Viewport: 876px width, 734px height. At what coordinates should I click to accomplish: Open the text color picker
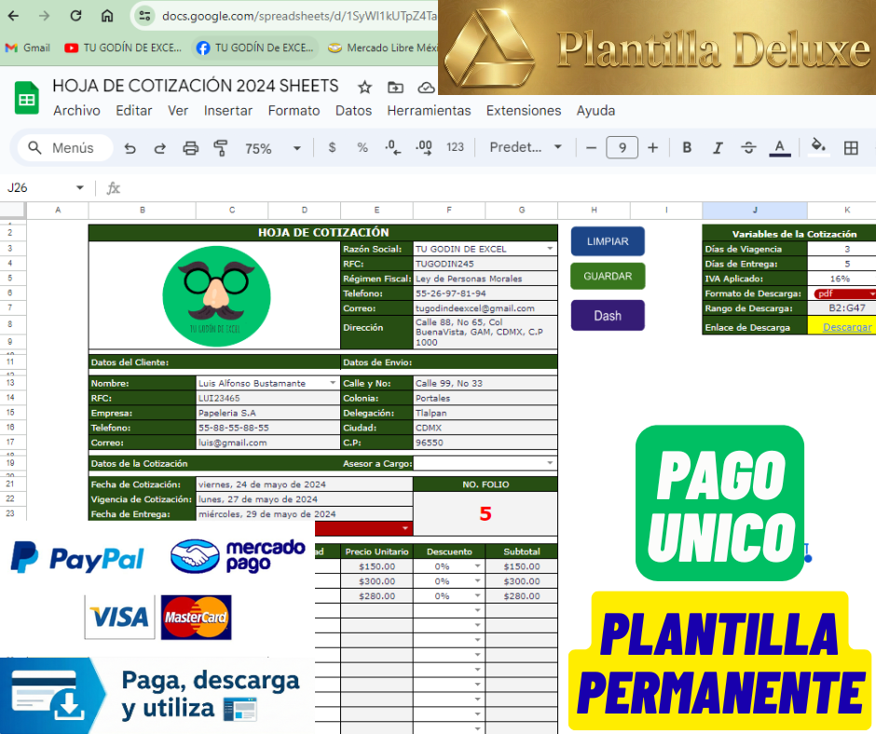click(x=780, y=147)
